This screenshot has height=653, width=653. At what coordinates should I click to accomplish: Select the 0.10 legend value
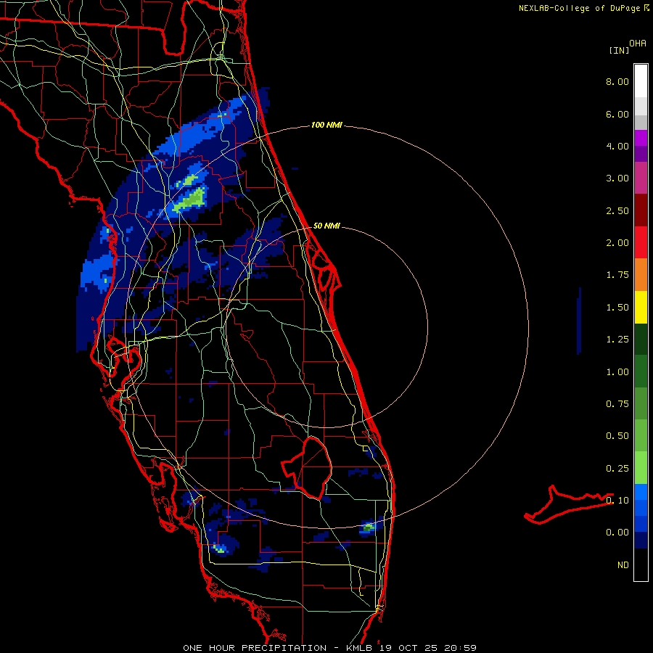[x=617, y=501]
